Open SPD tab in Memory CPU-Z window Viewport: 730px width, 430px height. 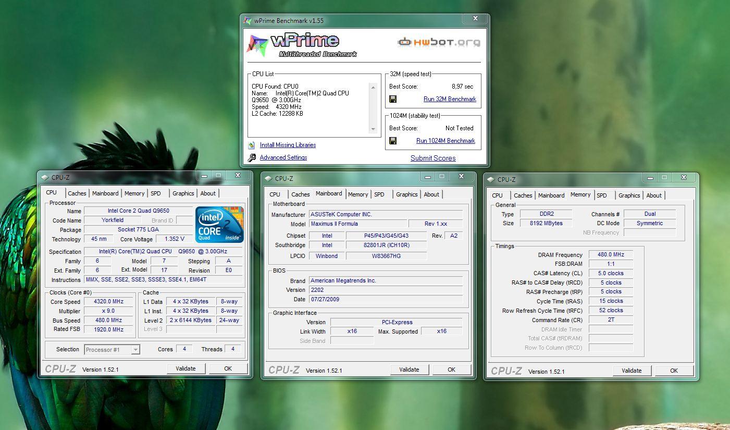click(x=602, y=195)
